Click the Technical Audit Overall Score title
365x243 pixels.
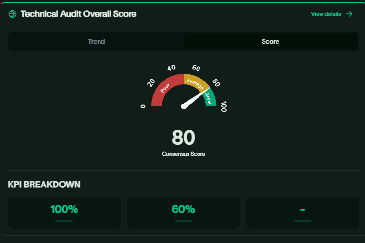pyautogui.click(x=78, y=14)
